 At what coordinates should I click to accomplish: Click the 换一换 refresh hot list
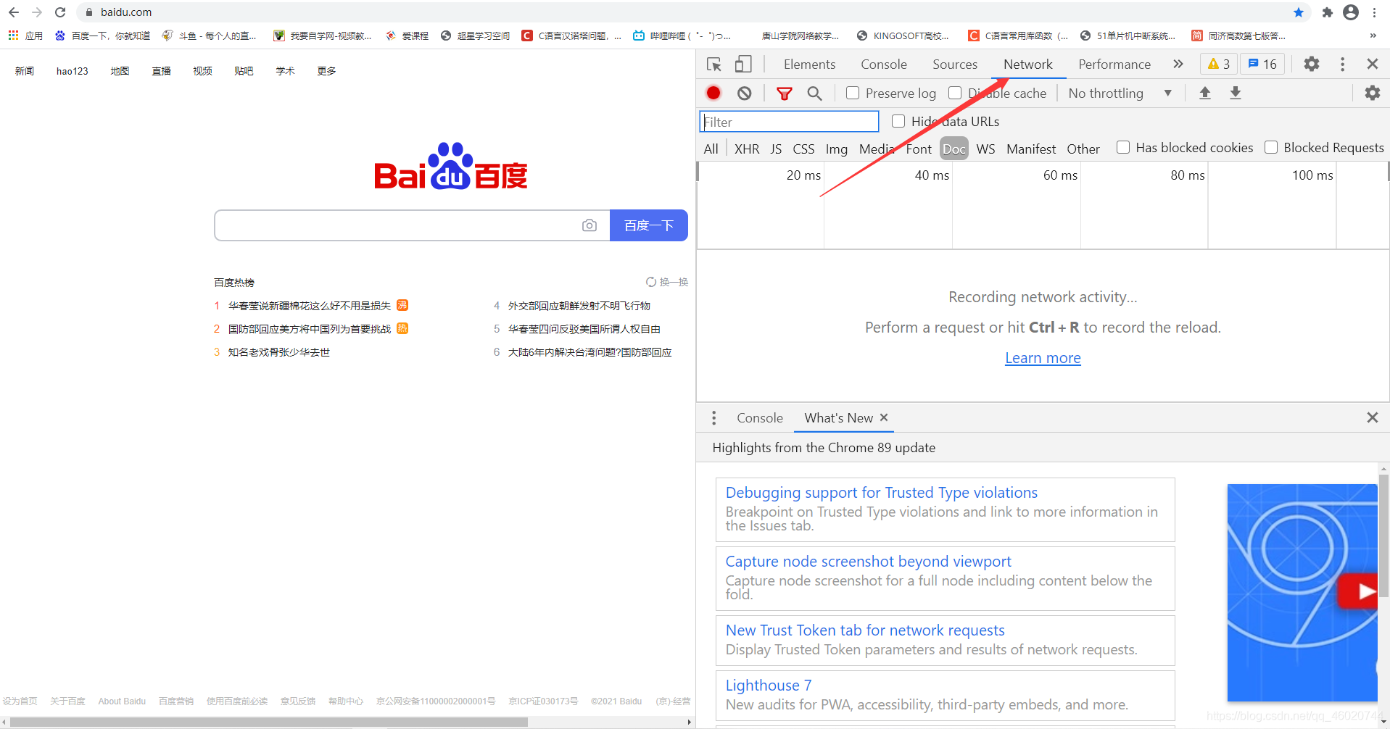coord(667,282)
